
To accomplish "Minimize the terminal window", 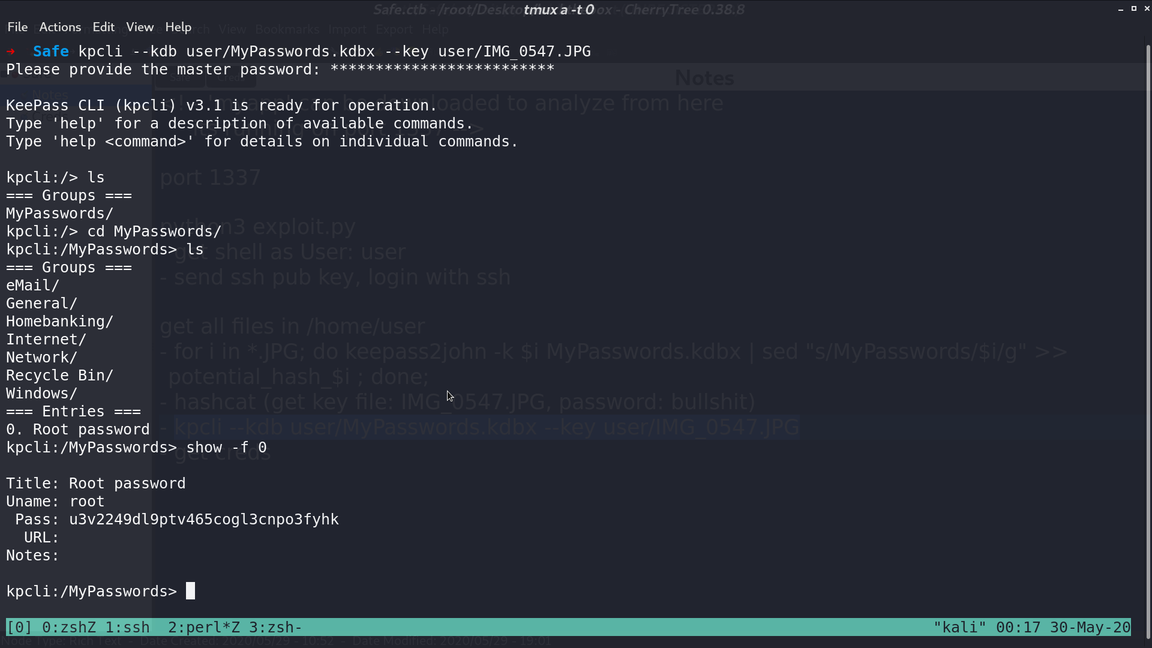I will (x=1120, y=9).
